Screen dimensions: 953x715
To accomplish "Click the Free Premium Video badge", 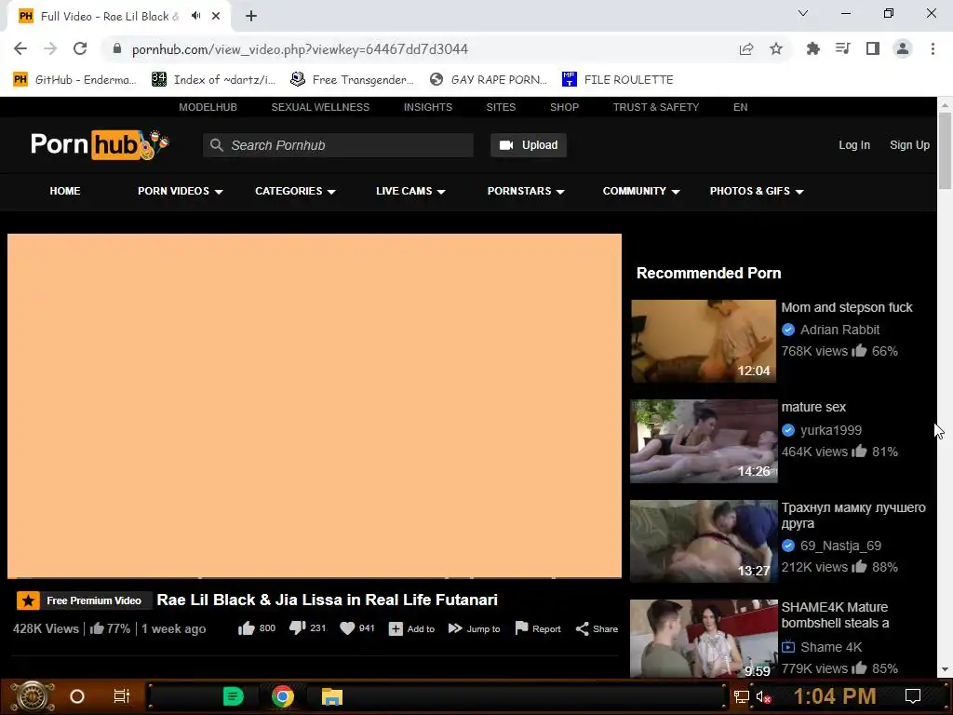I will (83, 600).
